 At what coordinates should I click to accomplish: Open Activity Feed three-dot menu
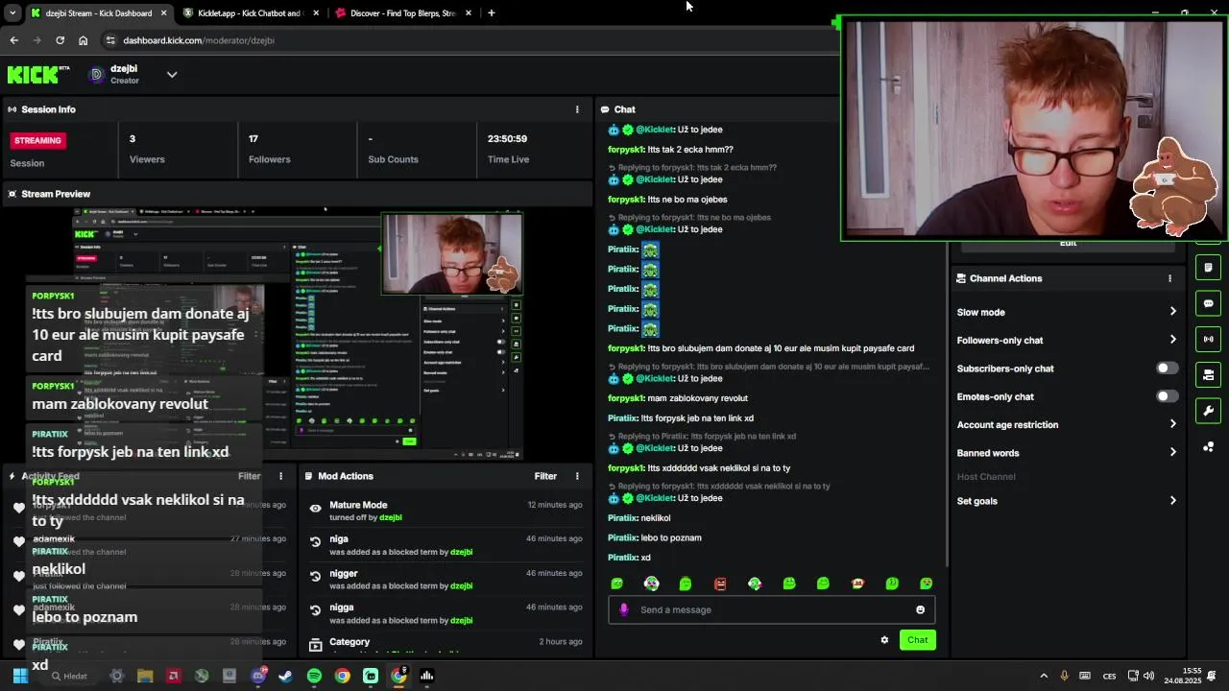(281, 476)
